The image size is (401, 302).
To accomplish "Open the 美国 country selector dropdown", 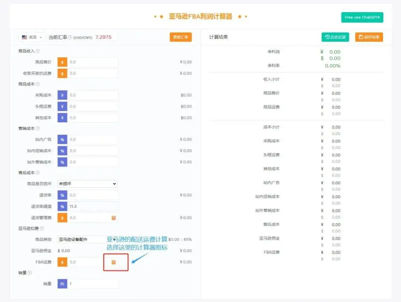I will tap(32, 38).
